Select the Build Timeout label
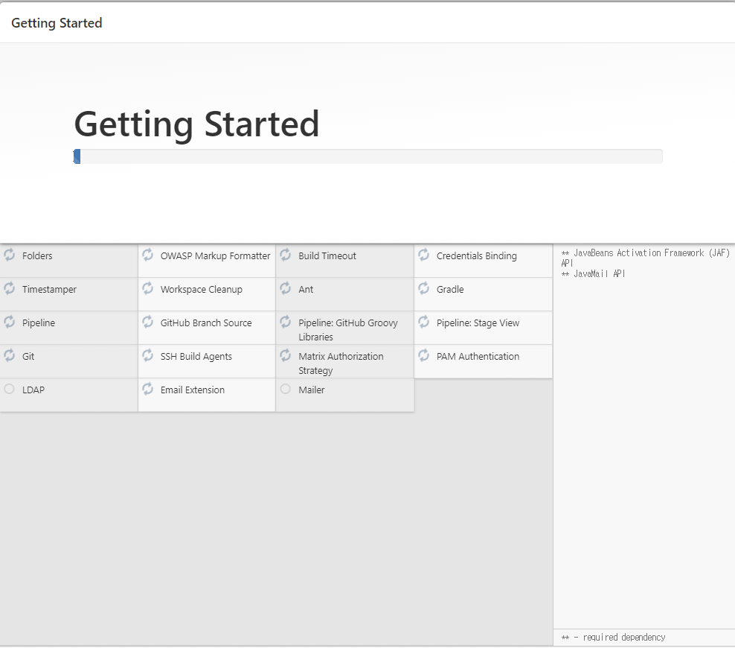The width and height of the screenshot is (735, 648). [327, 255]
